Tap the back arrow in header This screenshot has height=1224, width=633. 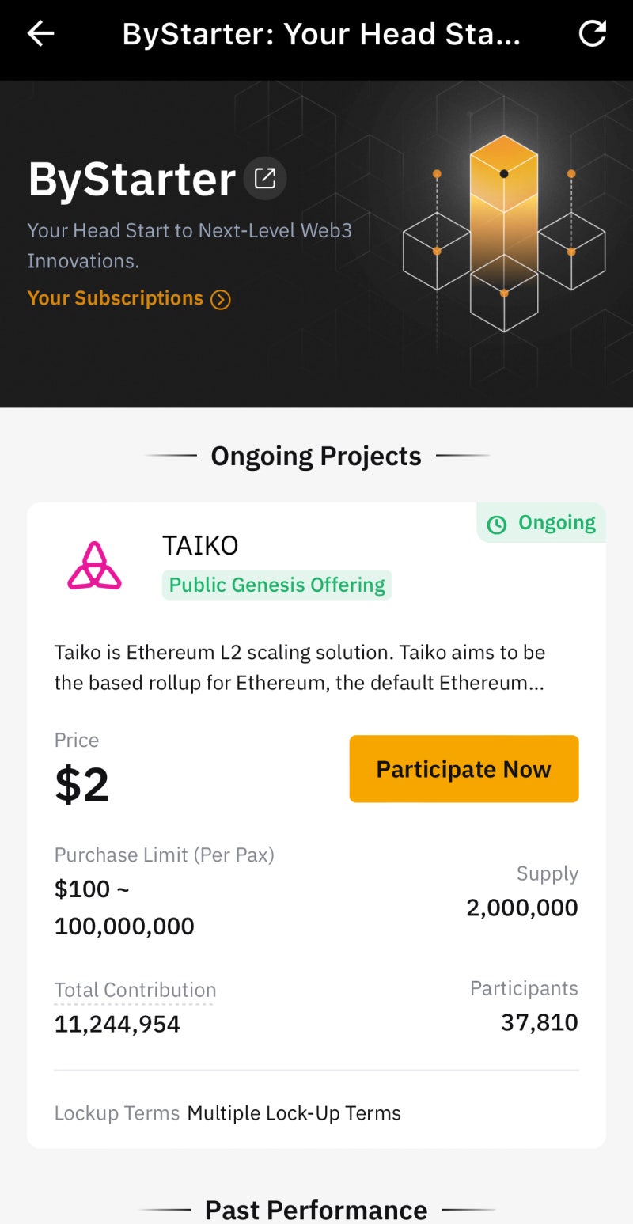tap(41, 34)
